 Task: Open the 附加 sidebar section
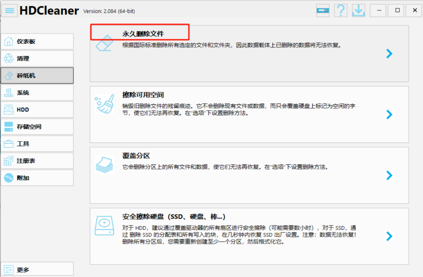(37, 178)
